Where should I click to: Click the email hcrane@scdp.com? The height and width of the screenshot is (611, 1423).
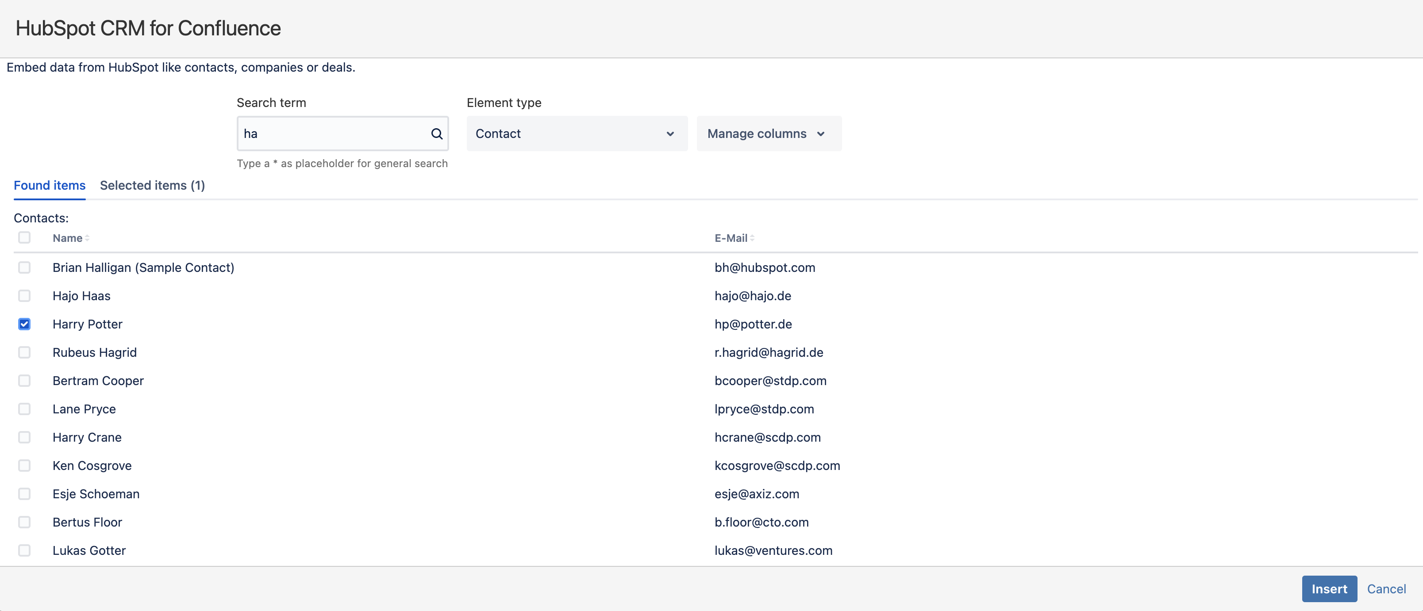(x=768, y=437)
